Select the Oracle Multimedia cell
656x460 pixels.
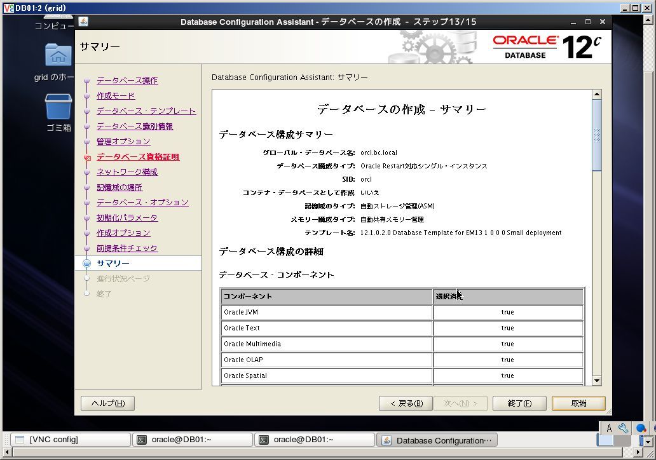326,344
